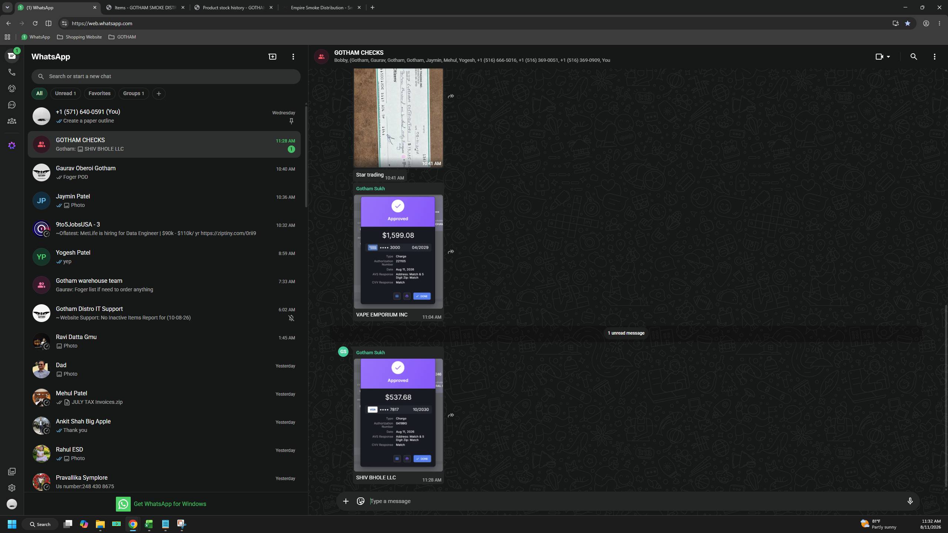Click the voice message microphone icon
Screen dimensions: 948x533
pyautogui.click(x=910, y=501)
